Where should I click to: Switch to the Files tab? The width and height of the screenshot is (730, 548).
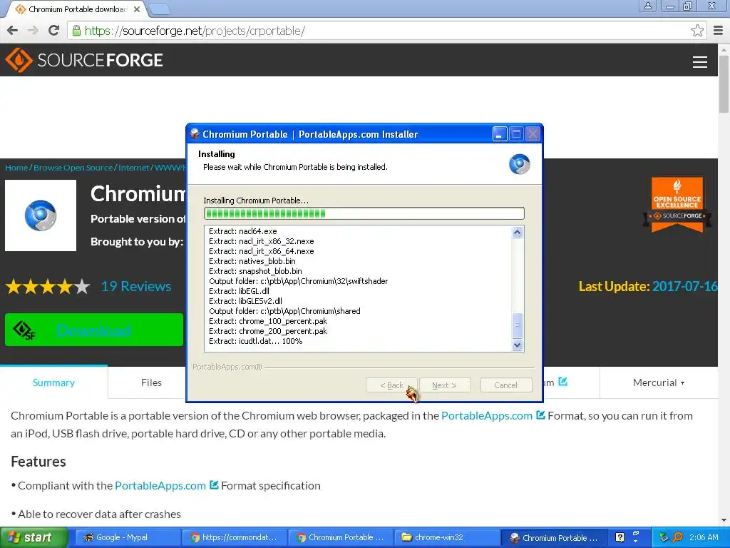[x=151, y=382]
